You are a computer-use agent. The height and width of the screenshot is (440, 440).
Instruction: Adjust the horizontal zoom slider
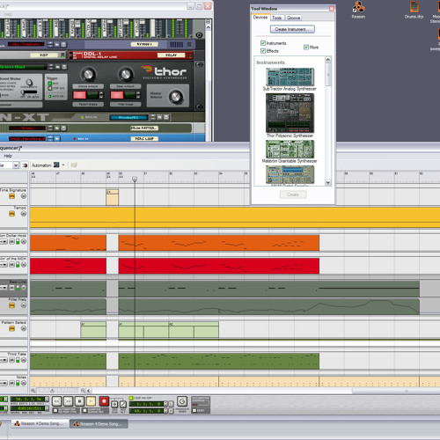point(52,391)
